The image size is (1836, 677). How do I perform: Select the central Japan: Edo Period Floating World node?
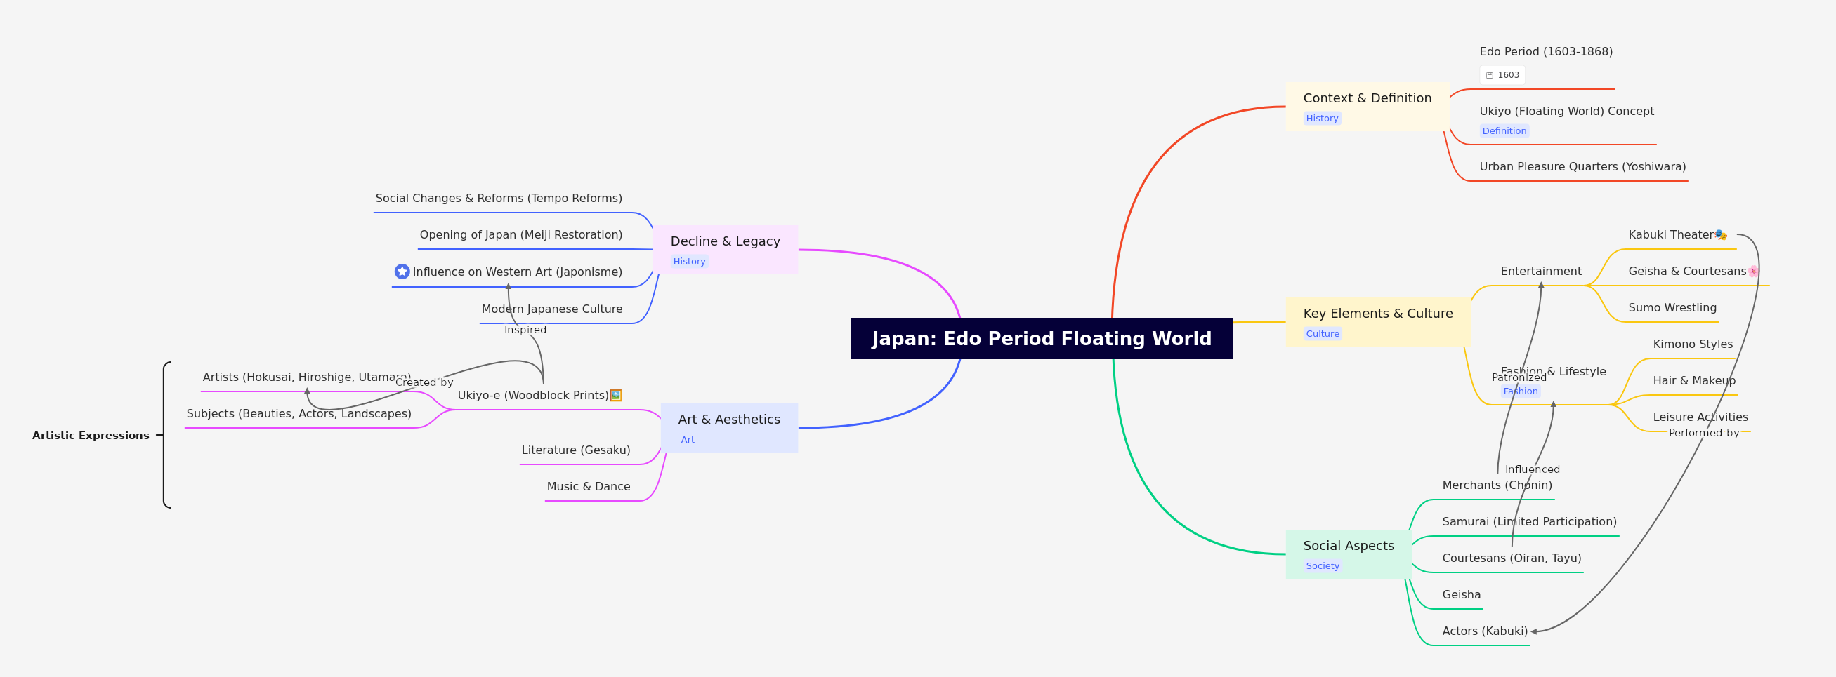[x=1041, y=339]
